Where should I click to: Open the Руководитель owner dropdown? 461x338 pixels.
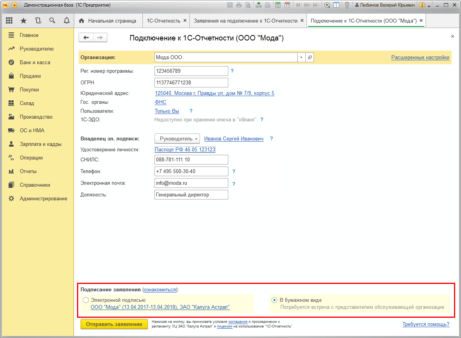coord(177,139)
